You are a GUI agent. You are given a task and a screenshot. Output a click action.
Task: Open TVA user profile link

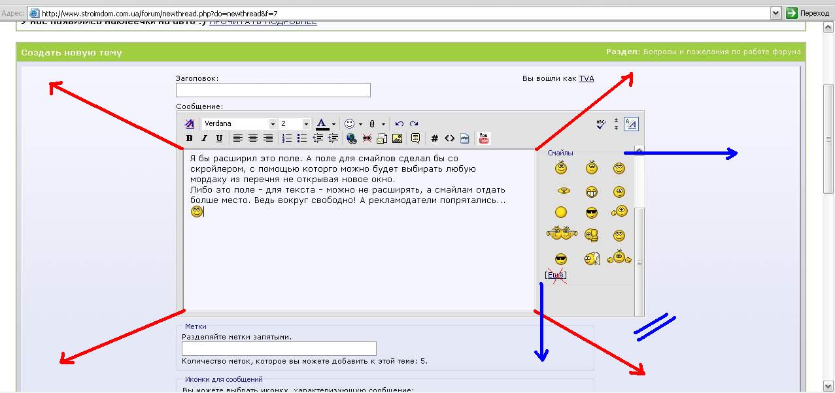[x=587, y=78]
